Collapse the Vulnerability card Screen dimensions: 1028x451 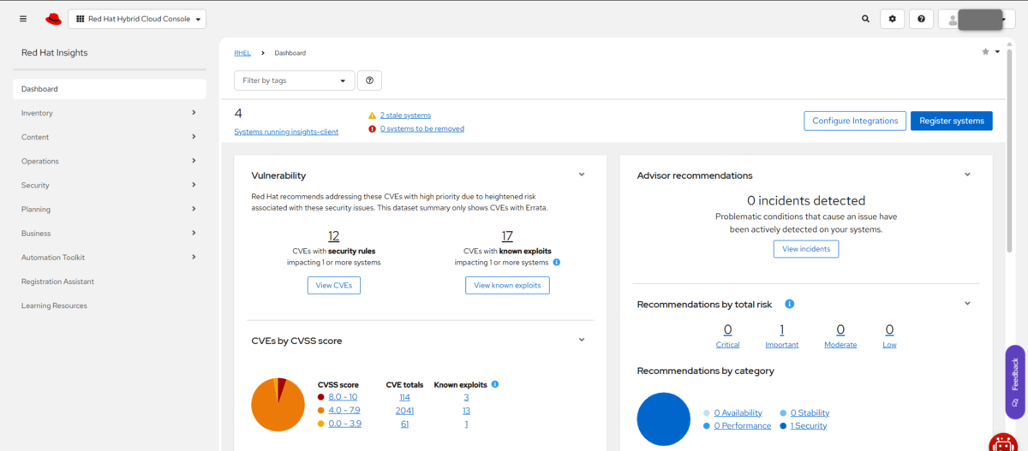[x=582, y=175]
